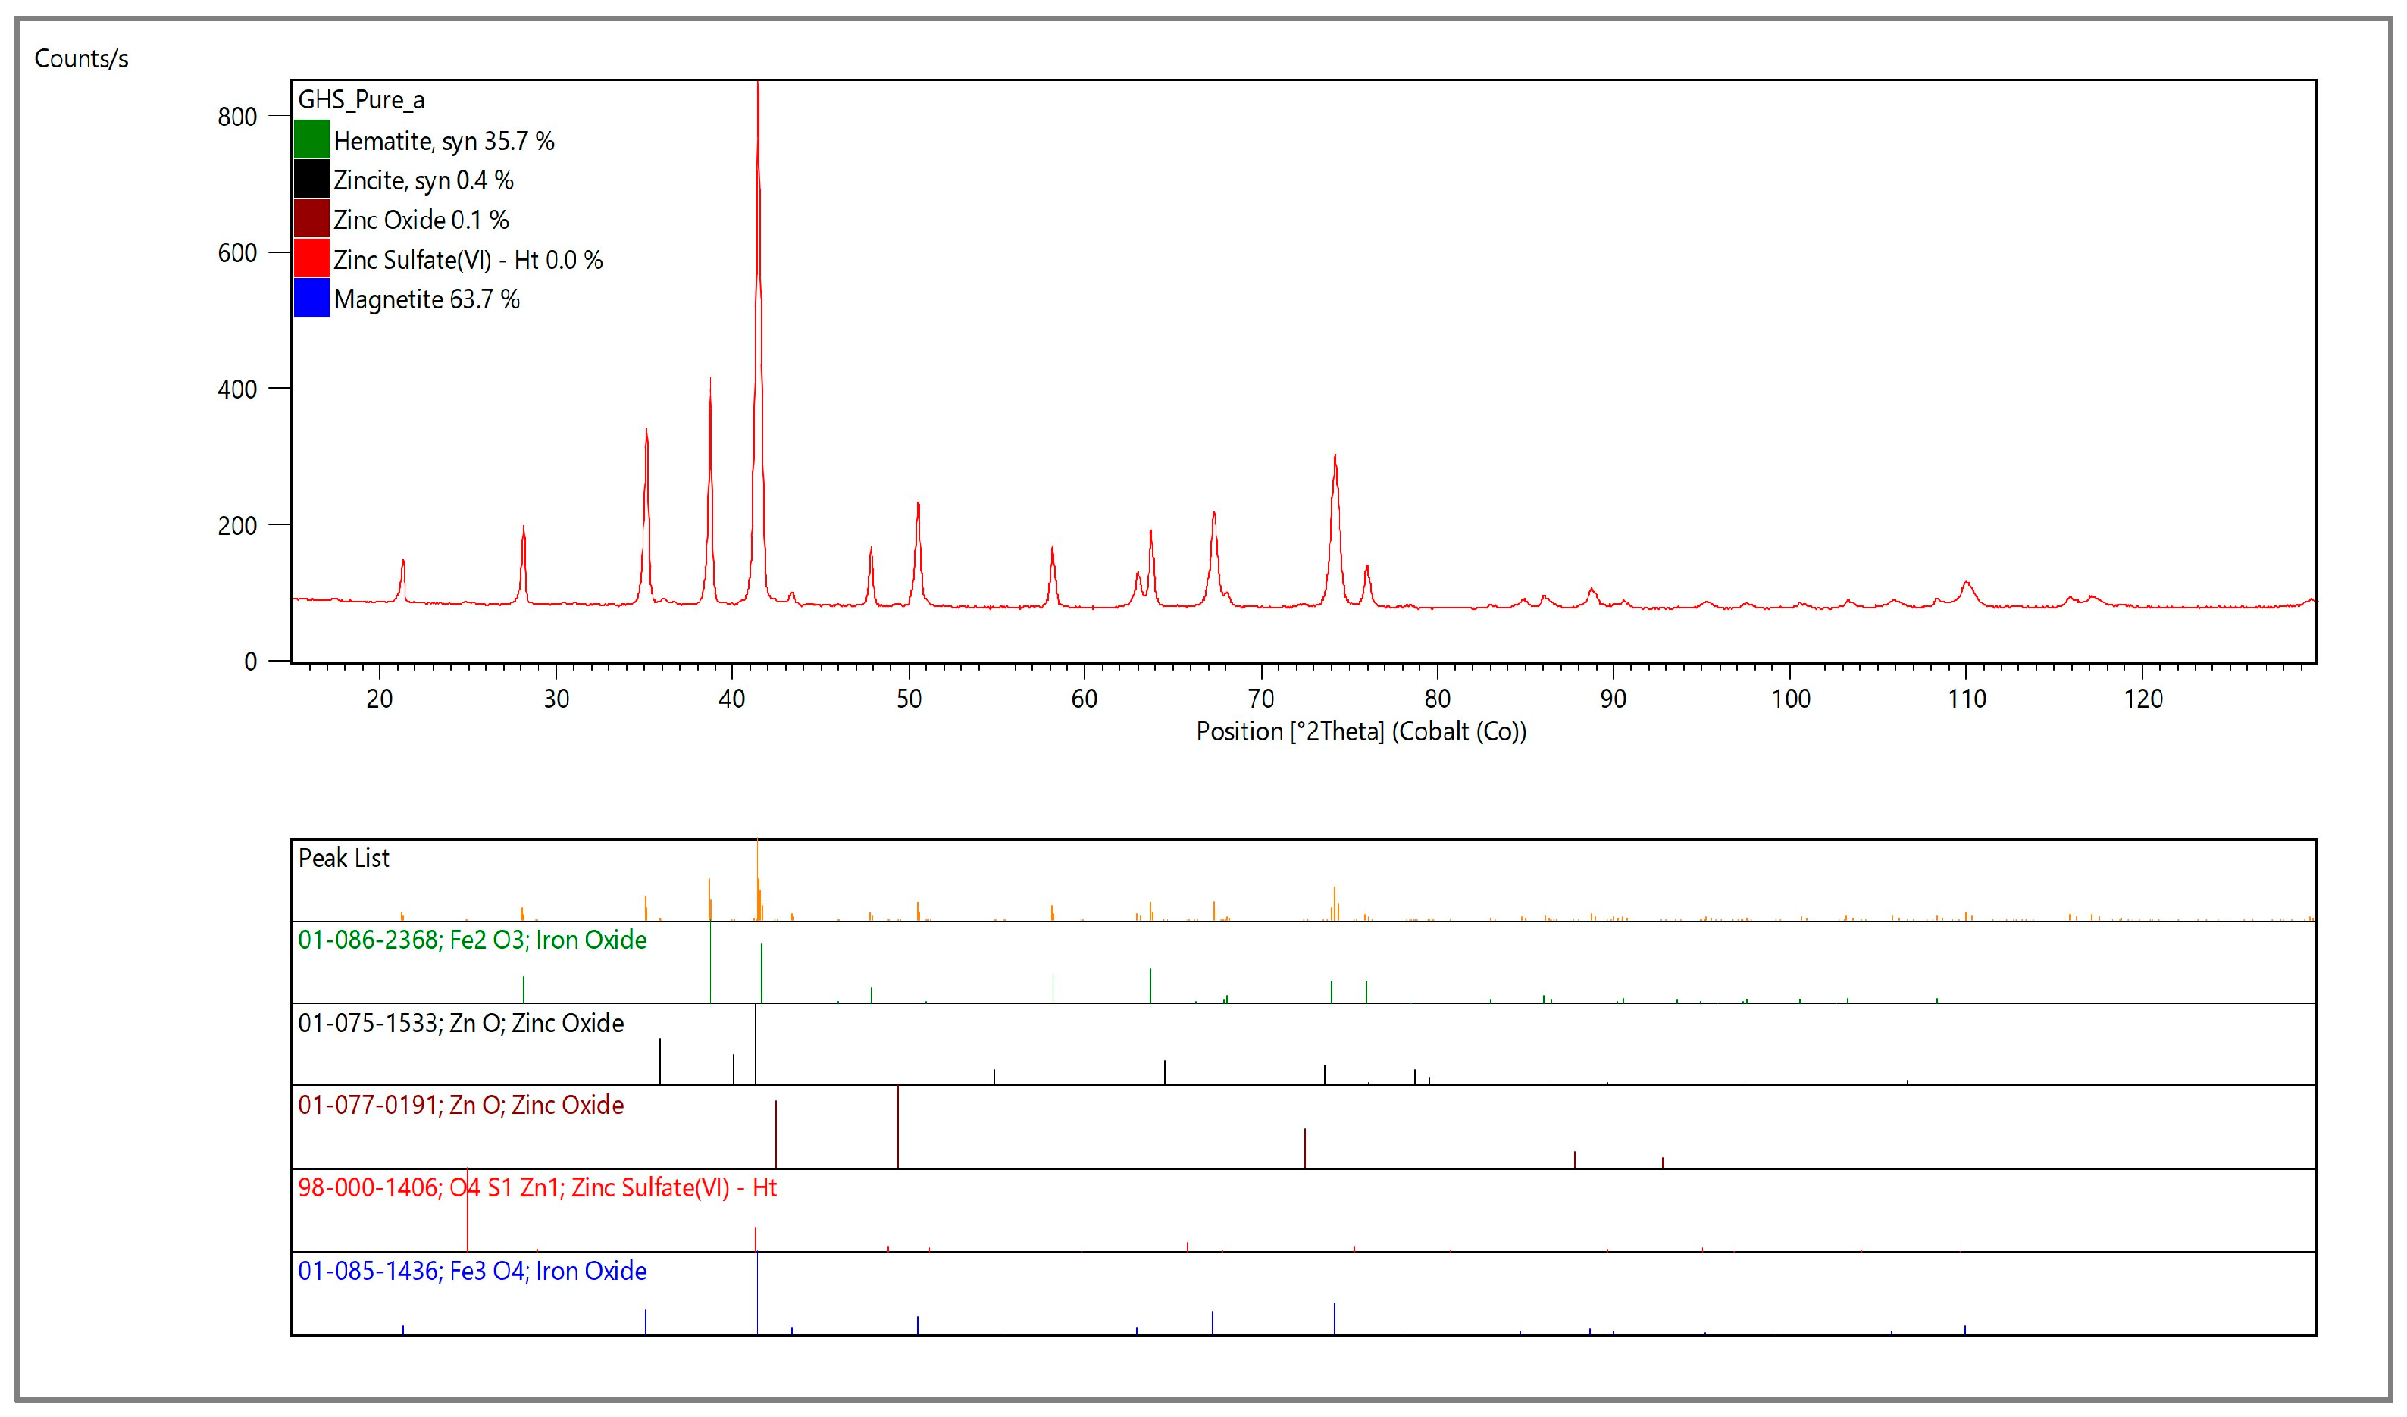Select the Magnetite 63.7 % legend label
Image resolution: width=2407 pixels, height=1417 pixels.
point(426,300)
